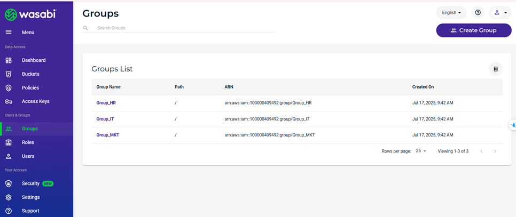
Task: Click the hamburger Menu icon
Action: click(x=9, y=33)
